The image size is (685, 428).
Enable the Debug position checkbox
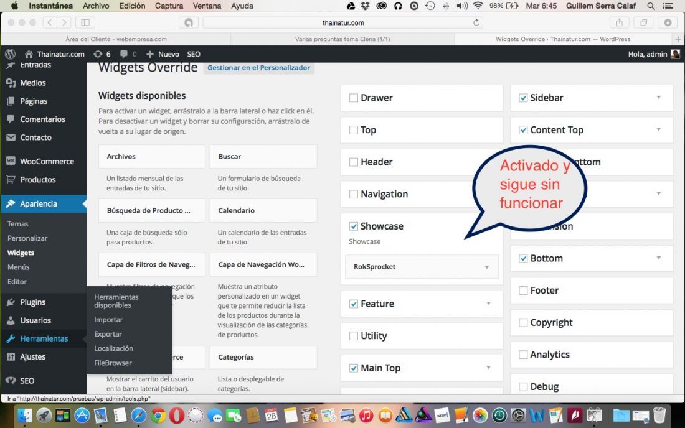[523, 386]
